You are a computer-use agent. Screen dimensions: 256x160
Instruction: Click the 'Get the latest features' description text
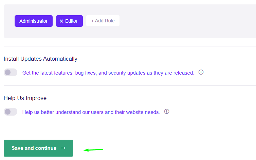pyautogui.click(x=108, y=73)
